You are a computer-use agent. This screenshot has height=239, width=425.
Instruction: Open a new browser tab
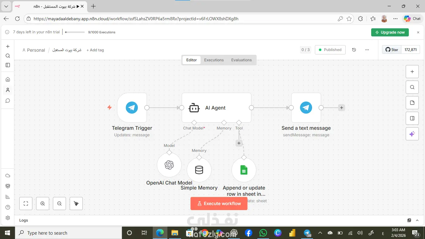[x=93, y=6]
